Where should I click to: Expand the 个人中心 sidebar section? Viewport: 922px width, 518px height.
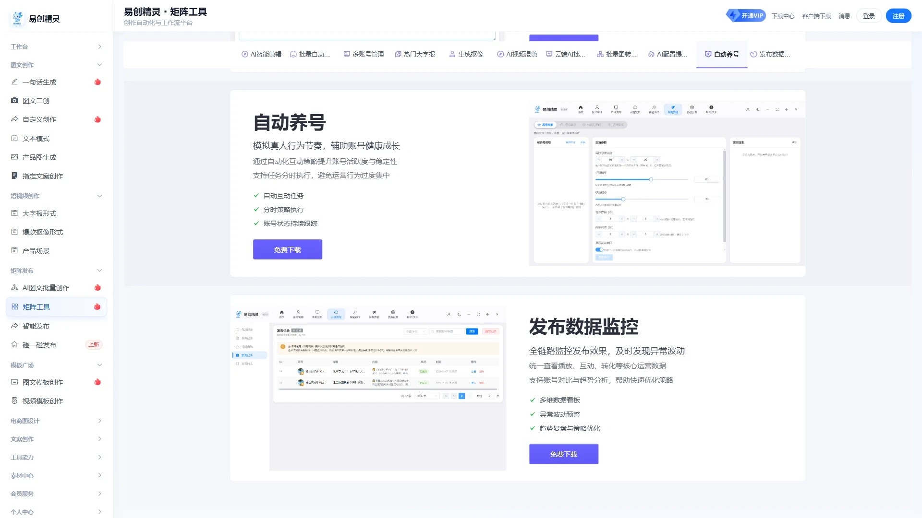tap(56, 512)
